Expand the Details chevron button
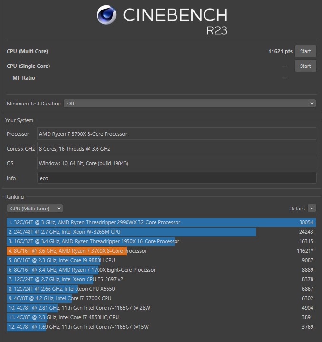This screenshot has width=322, height=342. tap(312, 209)
